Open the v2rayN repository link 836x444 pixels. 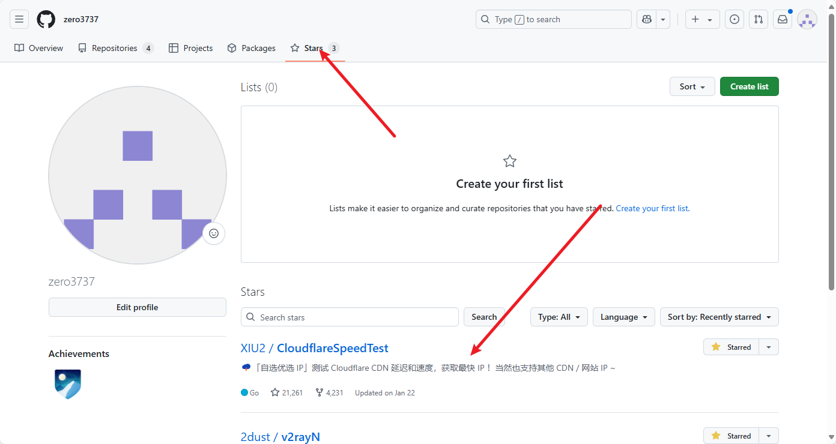point(301,437)
